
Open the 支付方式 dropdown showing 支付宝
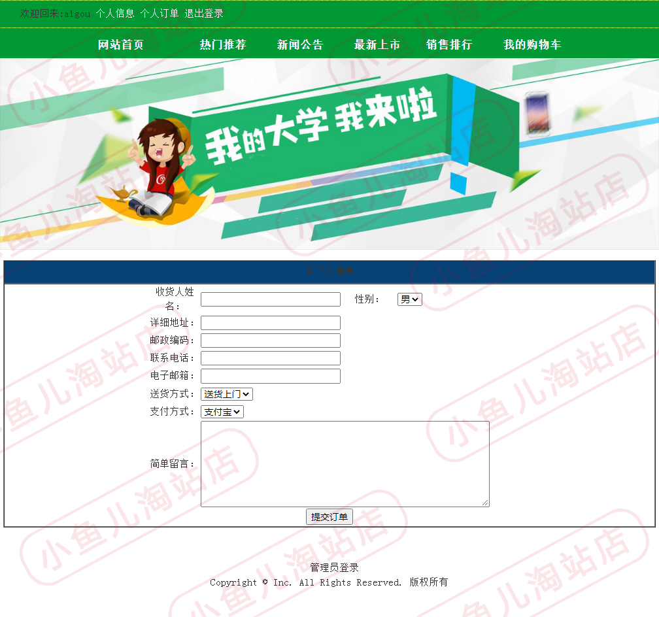(222, 412)
